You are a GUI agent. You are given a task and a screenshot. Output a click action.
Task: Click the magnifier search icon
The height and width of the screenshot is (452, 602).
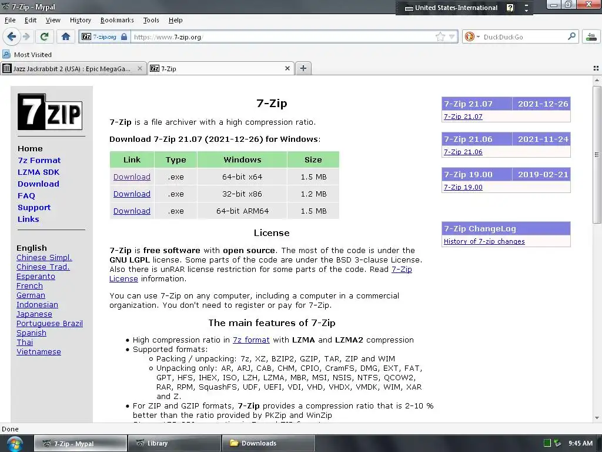click(571, 36)
